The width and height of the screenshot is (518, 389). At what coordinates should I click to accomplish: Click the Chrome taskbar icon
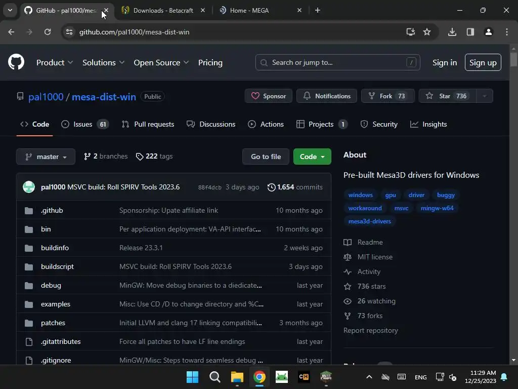(x=260, y=377)
